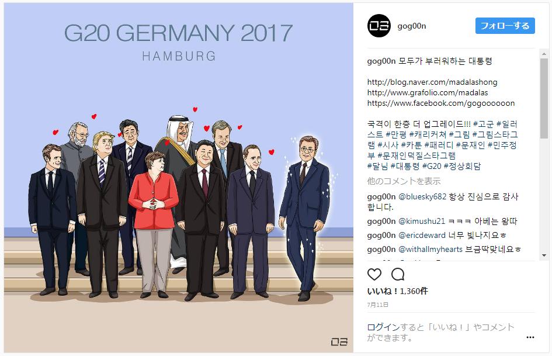Open the #고군 hashtag link

click(483, 124)
